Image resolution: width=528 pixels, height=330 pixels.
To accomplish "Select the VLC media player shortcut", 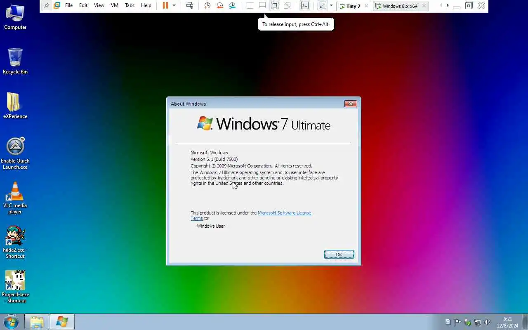I will point(15,198).
